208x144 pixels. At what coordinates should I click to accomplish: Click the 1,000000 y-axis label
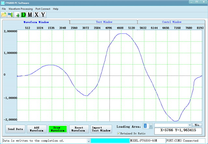(10, 53)
